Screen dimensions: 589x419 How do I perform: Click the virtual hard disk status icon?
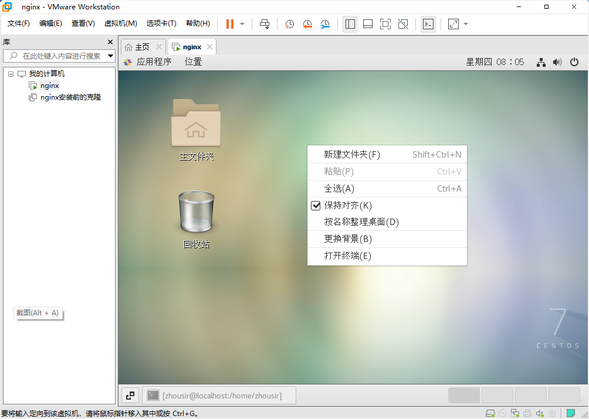[490, 413]
